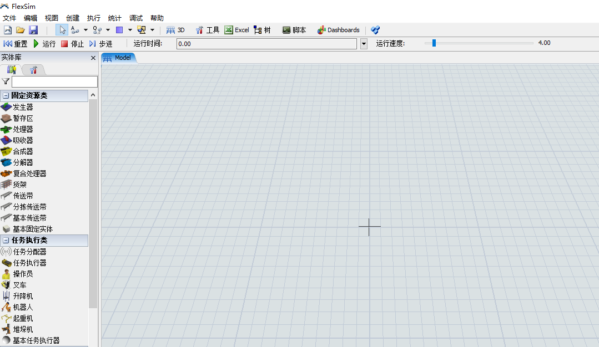Viewport: 599px width, 347px height.
Task: Click the 运行速度 speed slider handle
Action: [434, 43]
